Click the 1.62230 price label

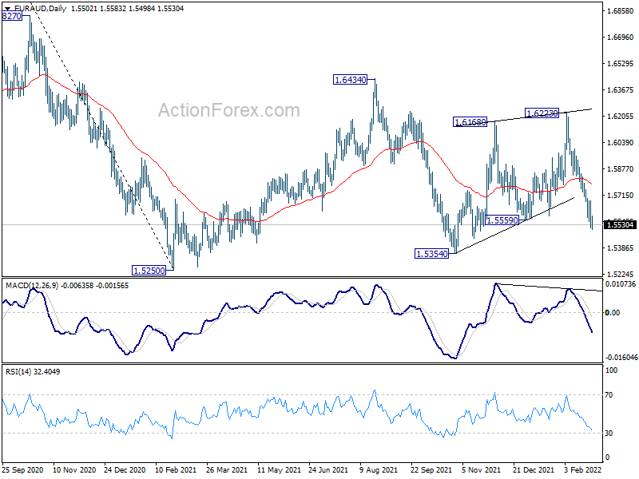pyautogui.click(x=542, y=113)
